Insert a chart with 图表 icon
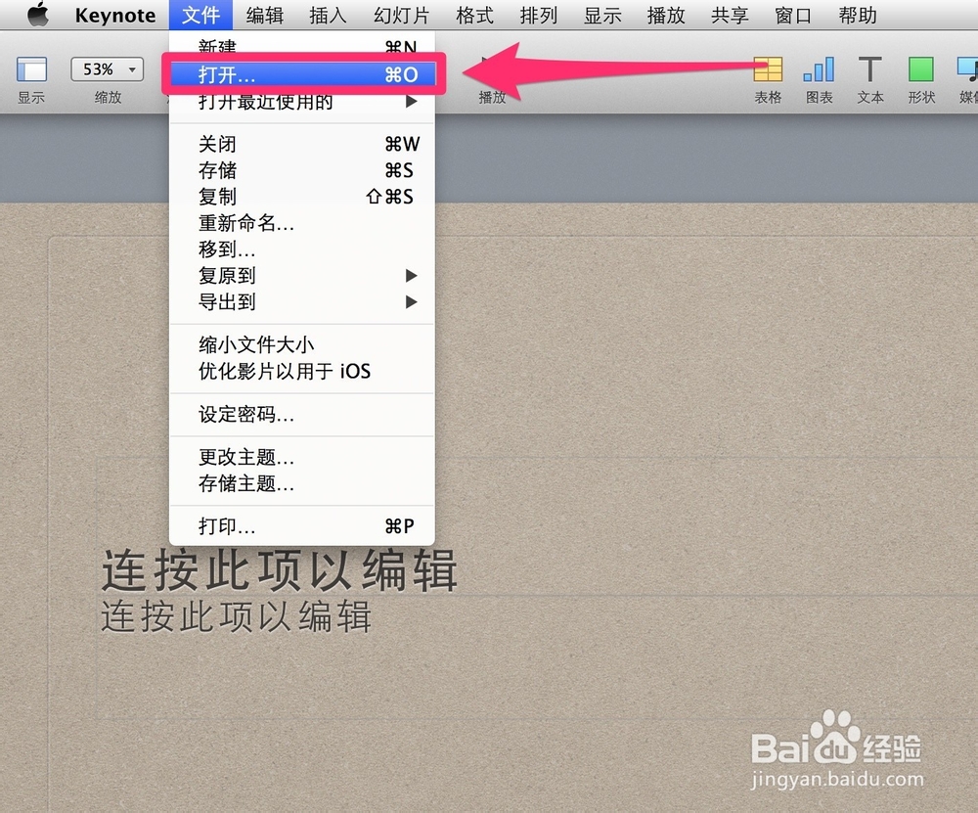Screen dimensions: 978x813 (819, 69)
